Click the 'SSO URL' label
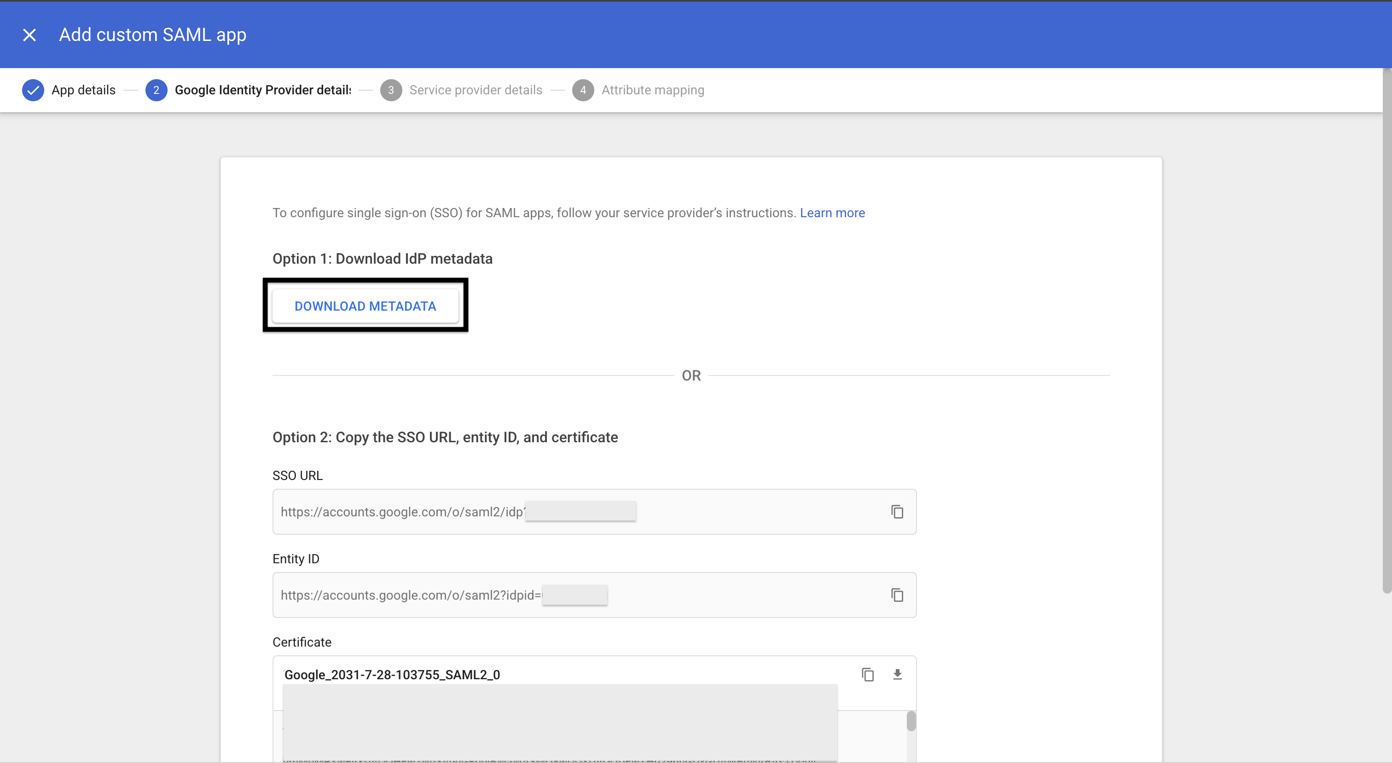Screen dimensions: 1392x763 click(x=298, y=475)
